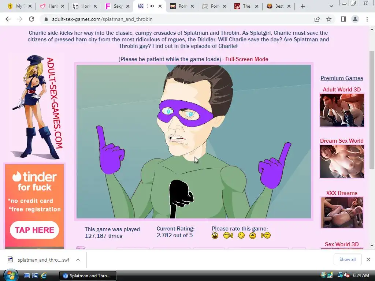Click the TAP HERE ad button

[x=34, y=230]
